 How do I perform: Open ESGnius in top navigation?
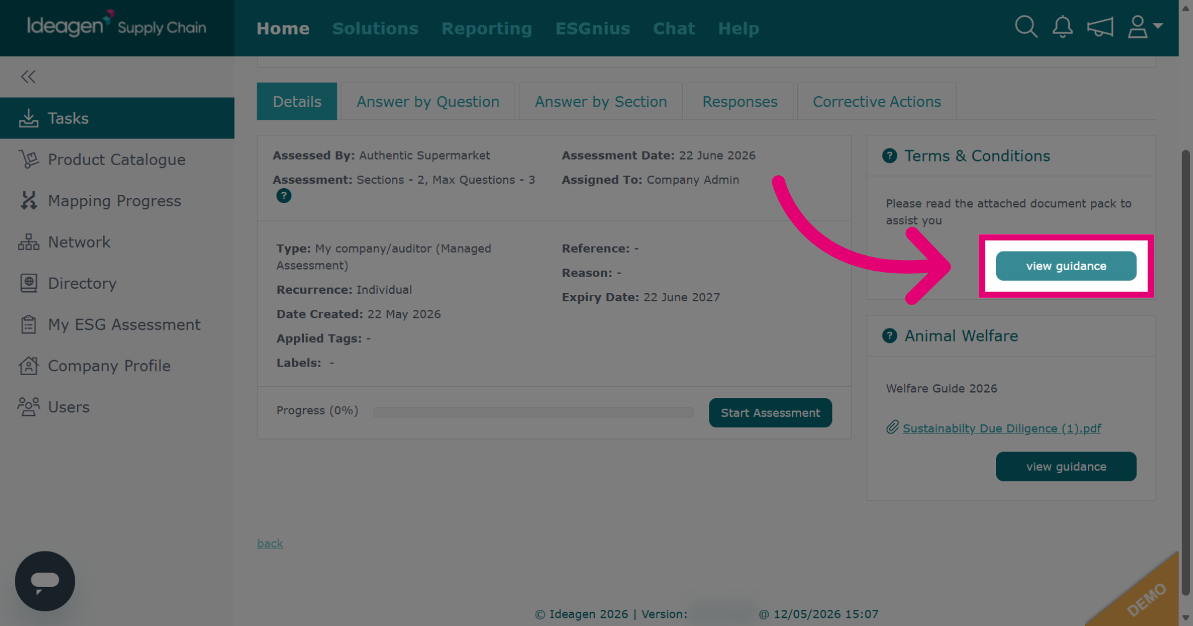[593, 29]
